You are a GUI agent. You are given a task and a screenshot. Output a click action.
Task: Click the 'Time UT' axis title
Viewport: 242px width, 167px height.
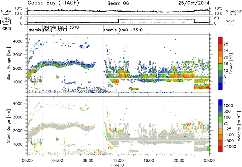click(x=118, y=165)
